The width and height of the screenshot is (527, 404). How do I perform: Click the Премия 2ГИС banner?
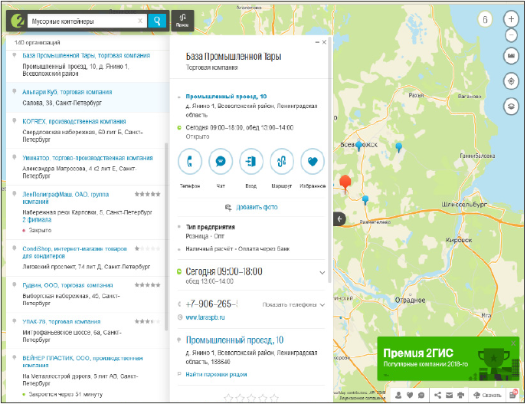(448, 359)
